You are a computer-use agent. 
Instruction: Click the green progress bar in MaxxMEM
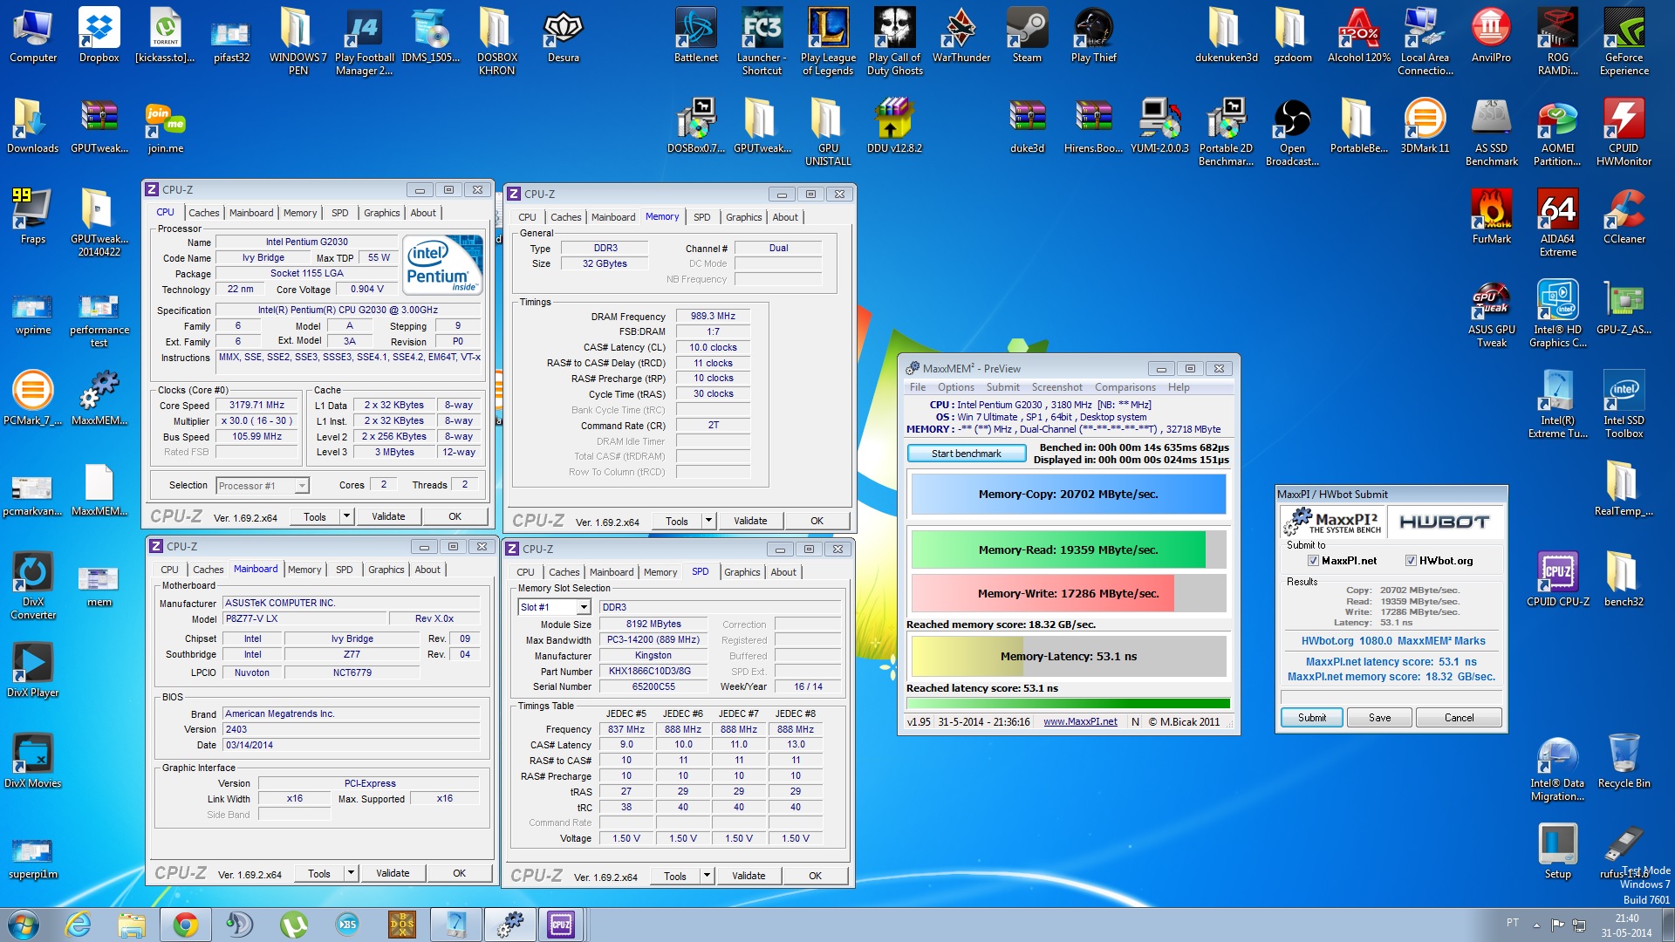[1068, 703]
